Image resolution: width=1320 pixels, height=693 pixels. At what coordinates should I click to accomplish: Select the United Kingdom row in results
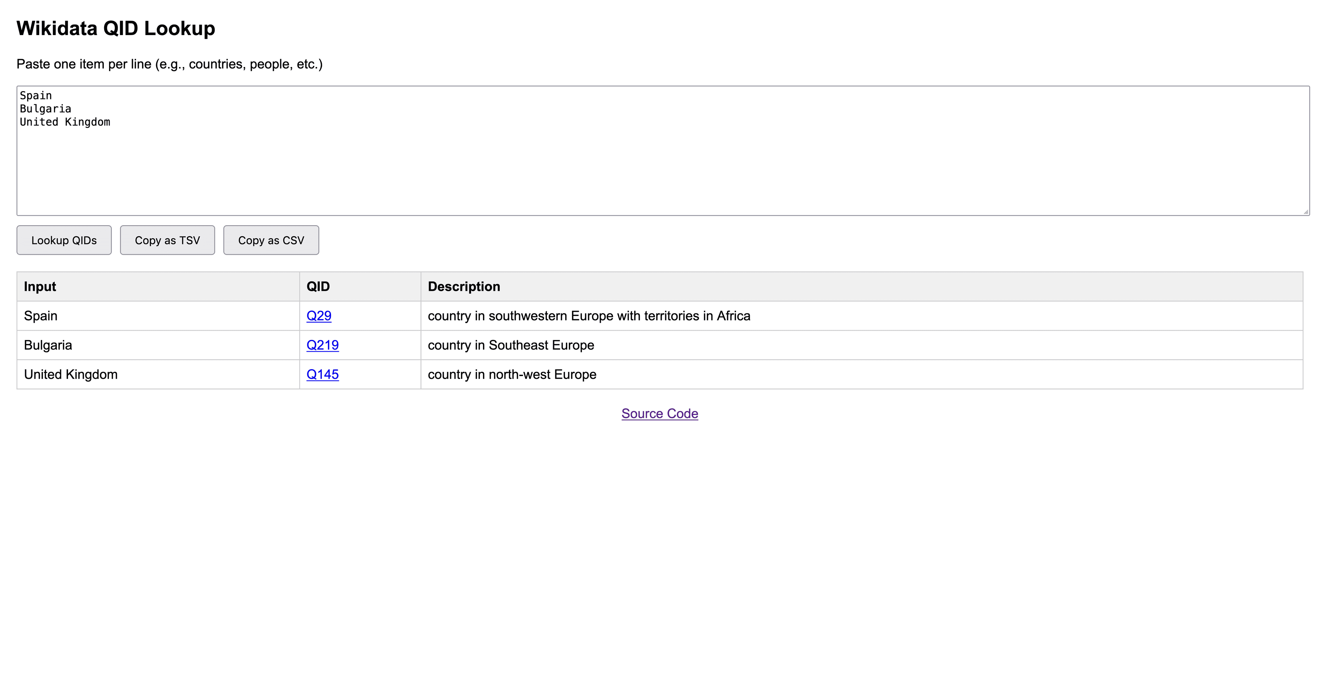(154, 374)
